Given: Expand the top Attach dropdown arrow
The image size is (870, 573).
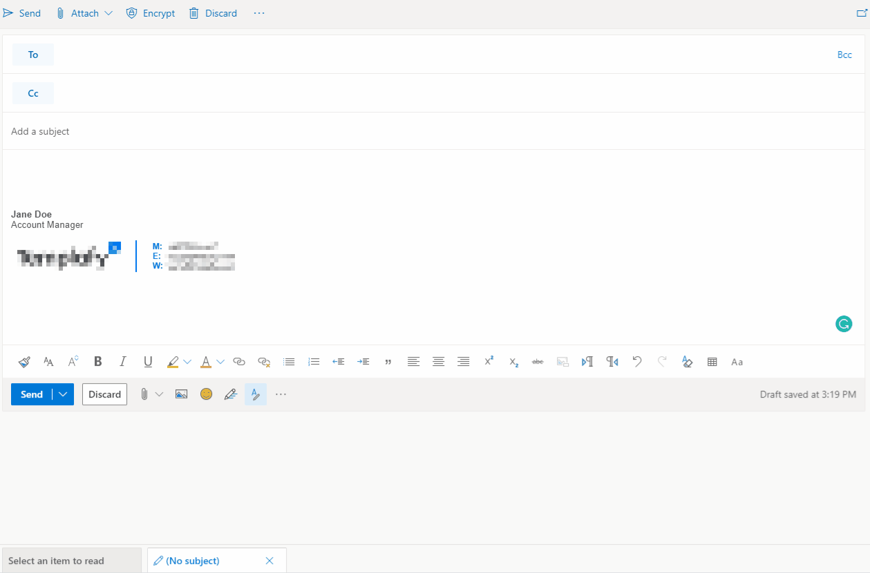Looking at the screenshot, I should point(108,13).
